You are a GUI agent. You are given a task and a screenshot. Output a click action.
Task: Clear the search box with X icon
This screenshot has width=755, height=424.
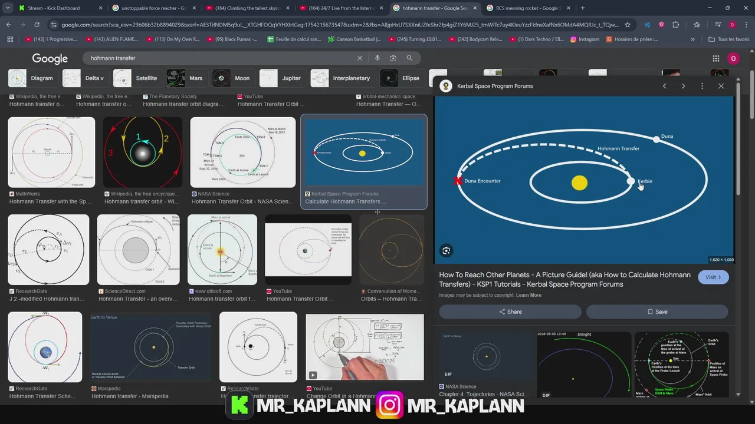[x=360, y=58]
